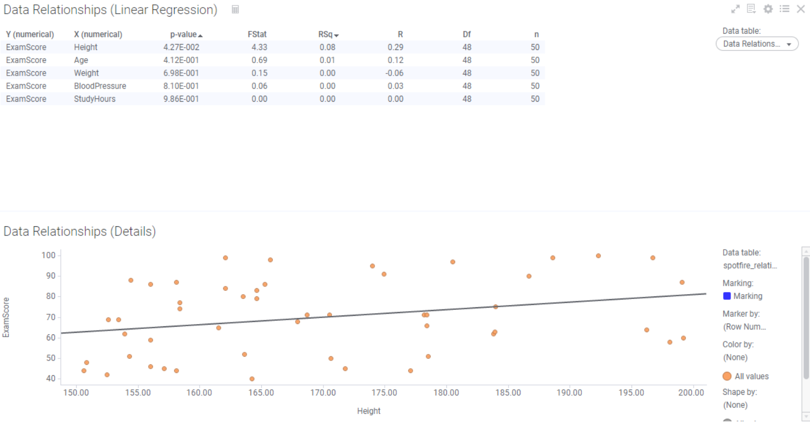Open the Color by None dropdown

click(x=735, y=357)
